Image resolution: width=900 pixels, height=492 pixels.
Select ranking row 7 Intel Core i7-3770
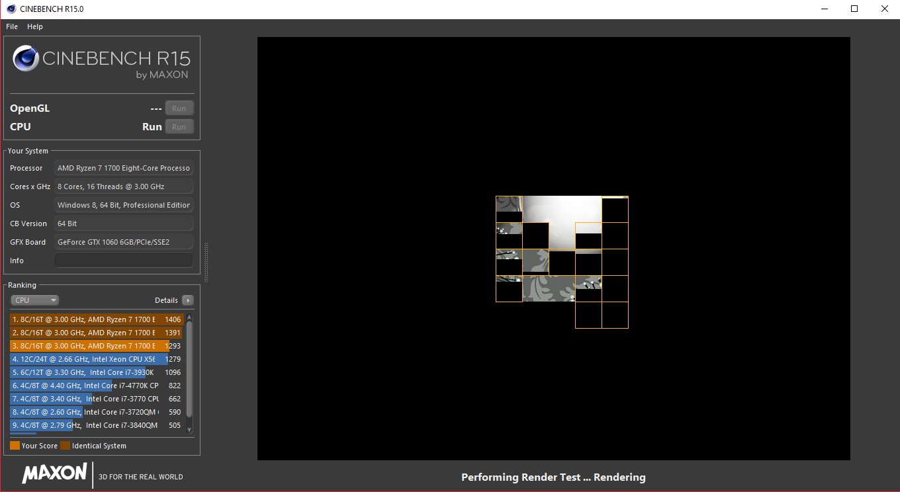pos(97,399)
